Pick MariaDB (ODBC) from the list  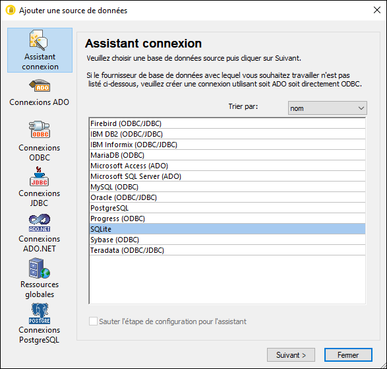(227, 155)
